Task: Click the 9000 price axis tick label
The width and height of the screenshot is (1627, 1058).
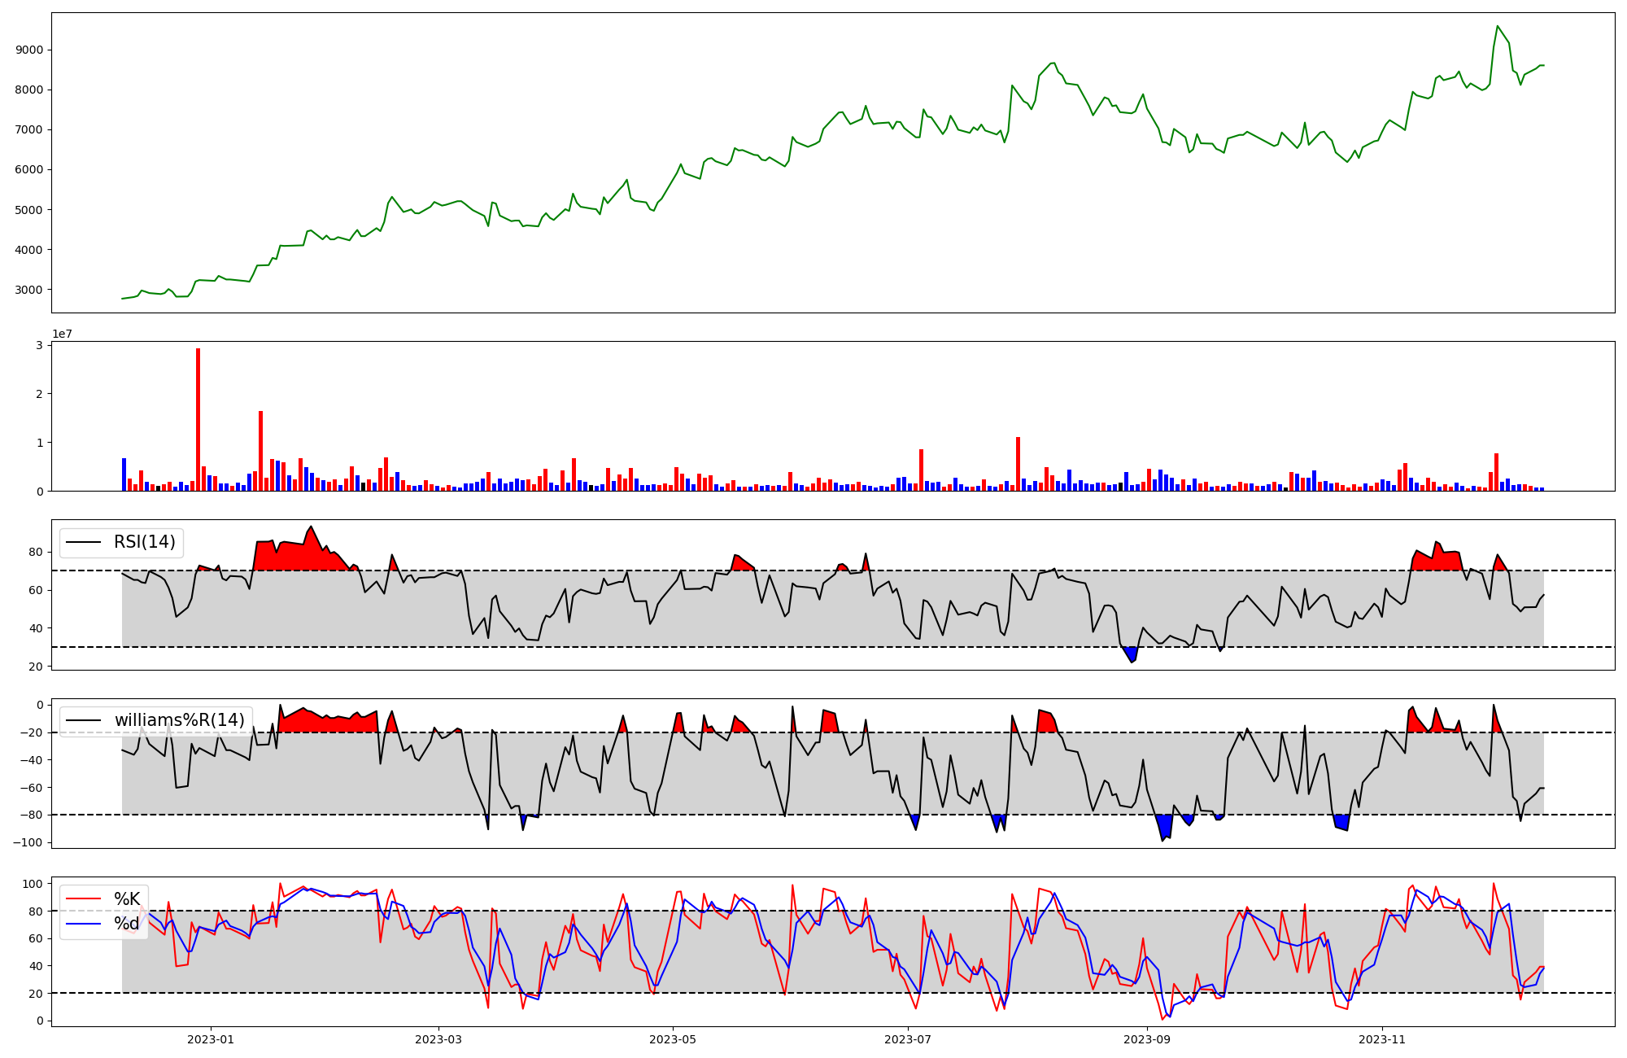Action: (x=28, y=50)
